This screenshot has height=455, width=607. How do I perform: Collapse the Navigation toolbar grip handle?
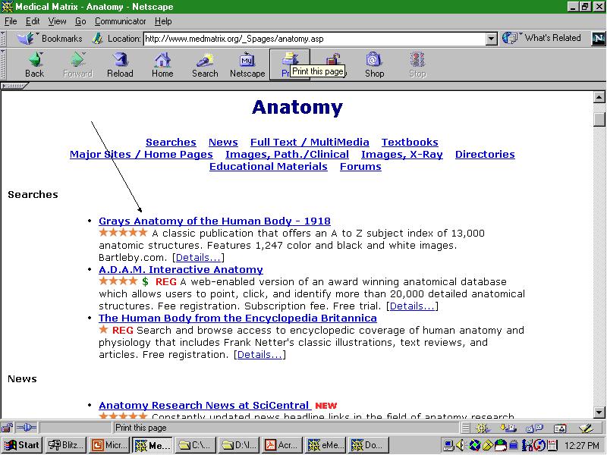pos(3,64)
